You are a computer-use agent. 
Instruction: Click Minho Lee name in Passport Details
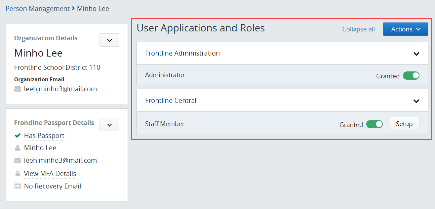click(x=40, y=148)
